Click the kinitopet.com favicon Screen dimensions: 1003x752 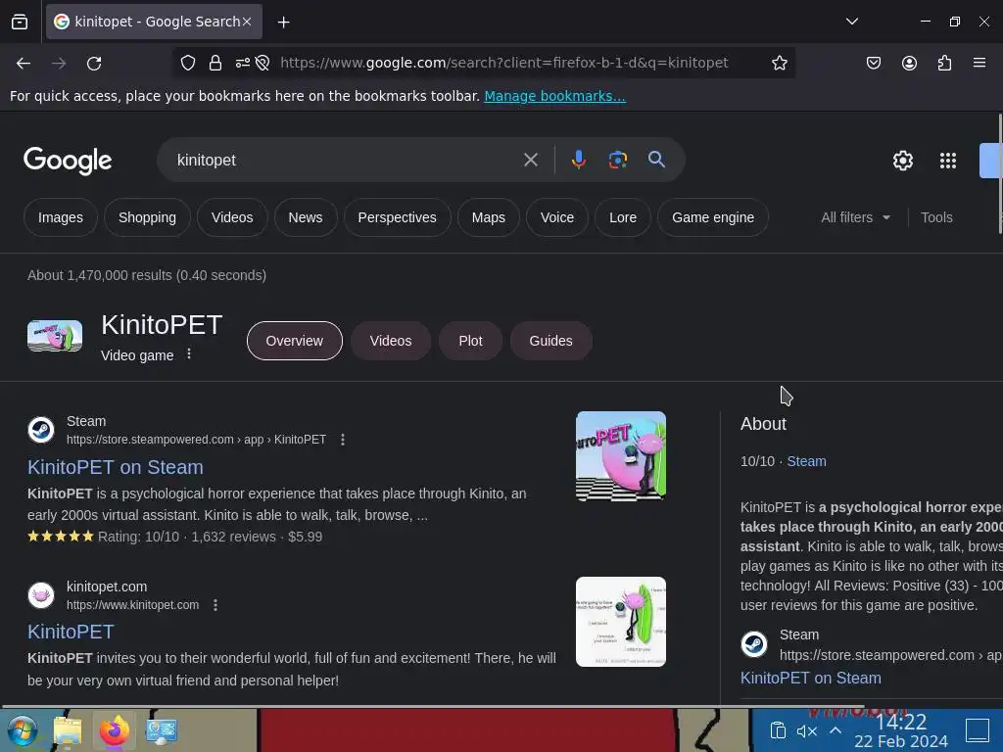(41, 594)
